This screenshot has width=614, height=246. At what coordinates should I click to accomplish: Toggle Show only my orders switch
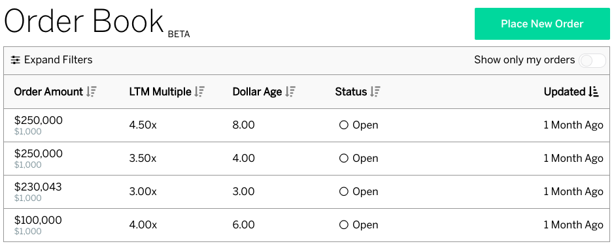pyautogui.click(x=592, y=61)
